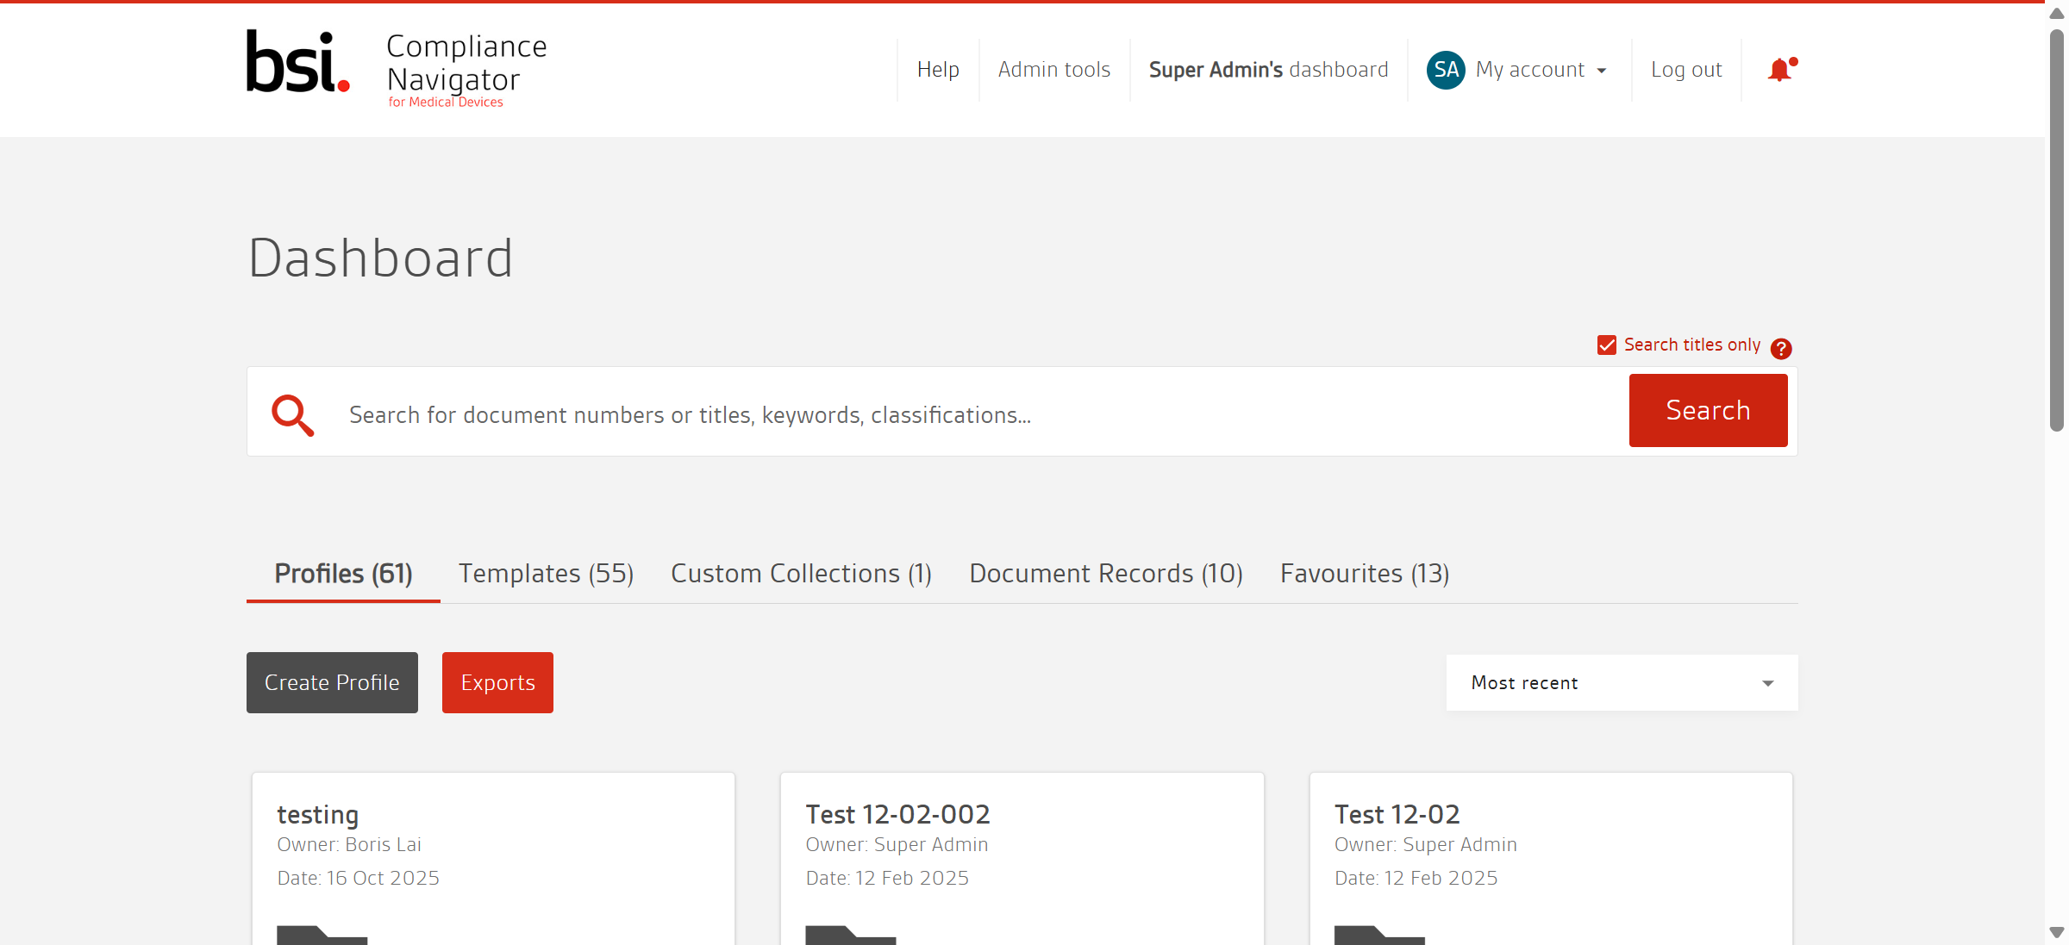
Task: Click the scrollbar down arrow
Action: pyautogui.click(x=2056, y=932)
